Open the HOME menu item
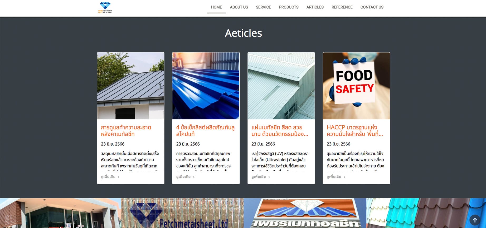Viewport: 486px width, 228px height. coord(216,7)
